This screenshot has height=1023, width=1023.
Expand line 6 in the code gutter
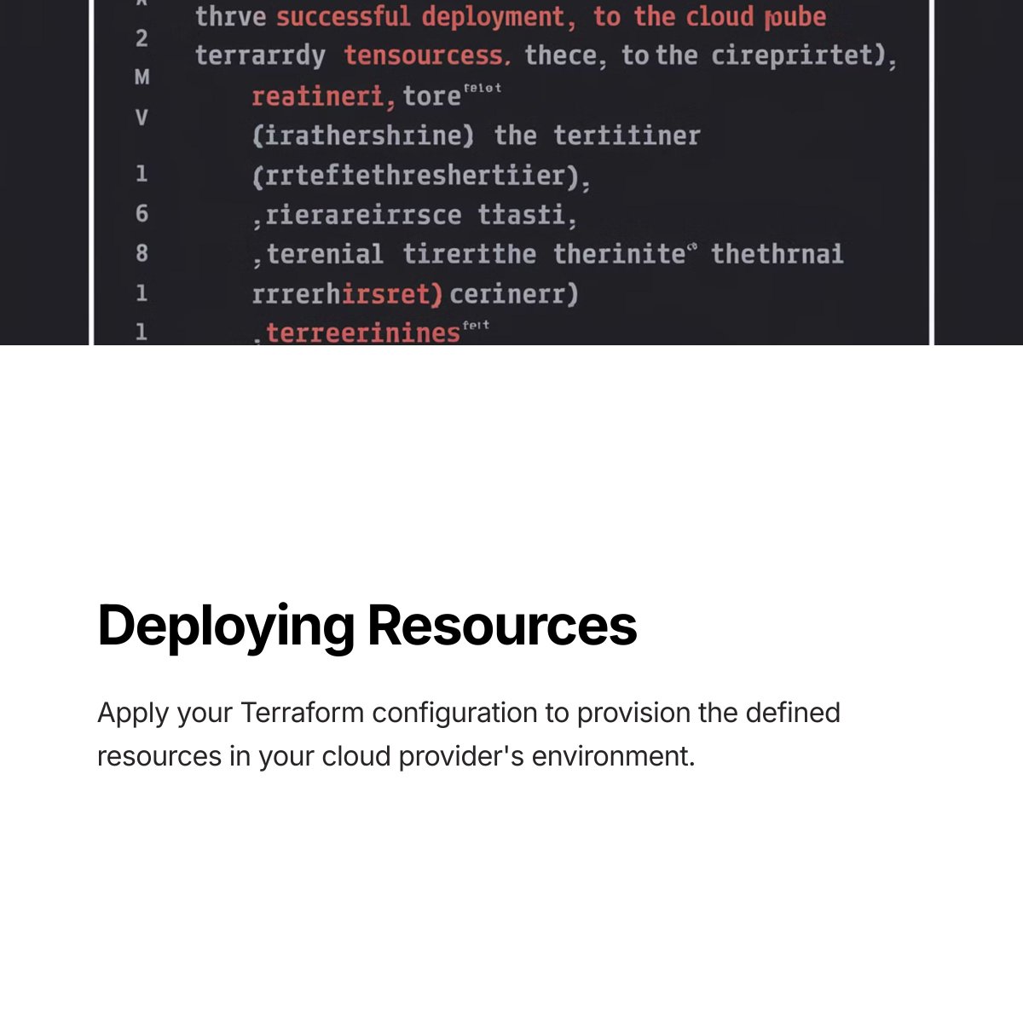141,215
